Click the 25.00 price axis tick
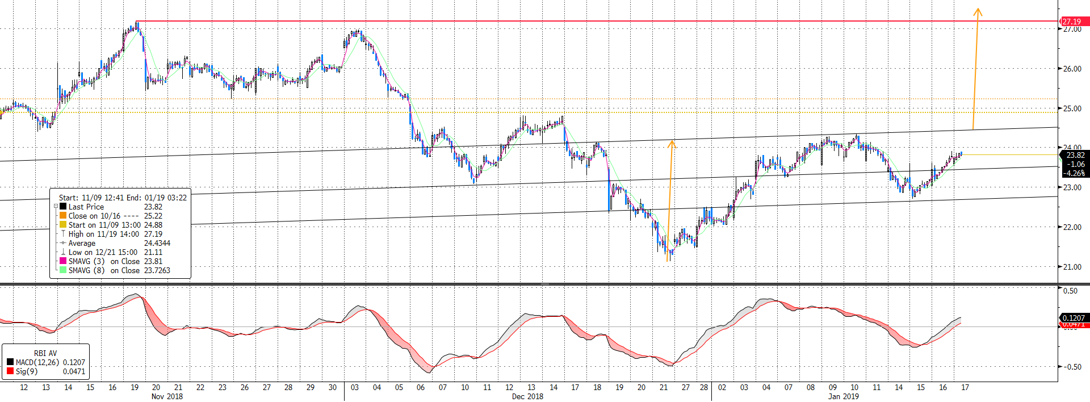 1072,108
